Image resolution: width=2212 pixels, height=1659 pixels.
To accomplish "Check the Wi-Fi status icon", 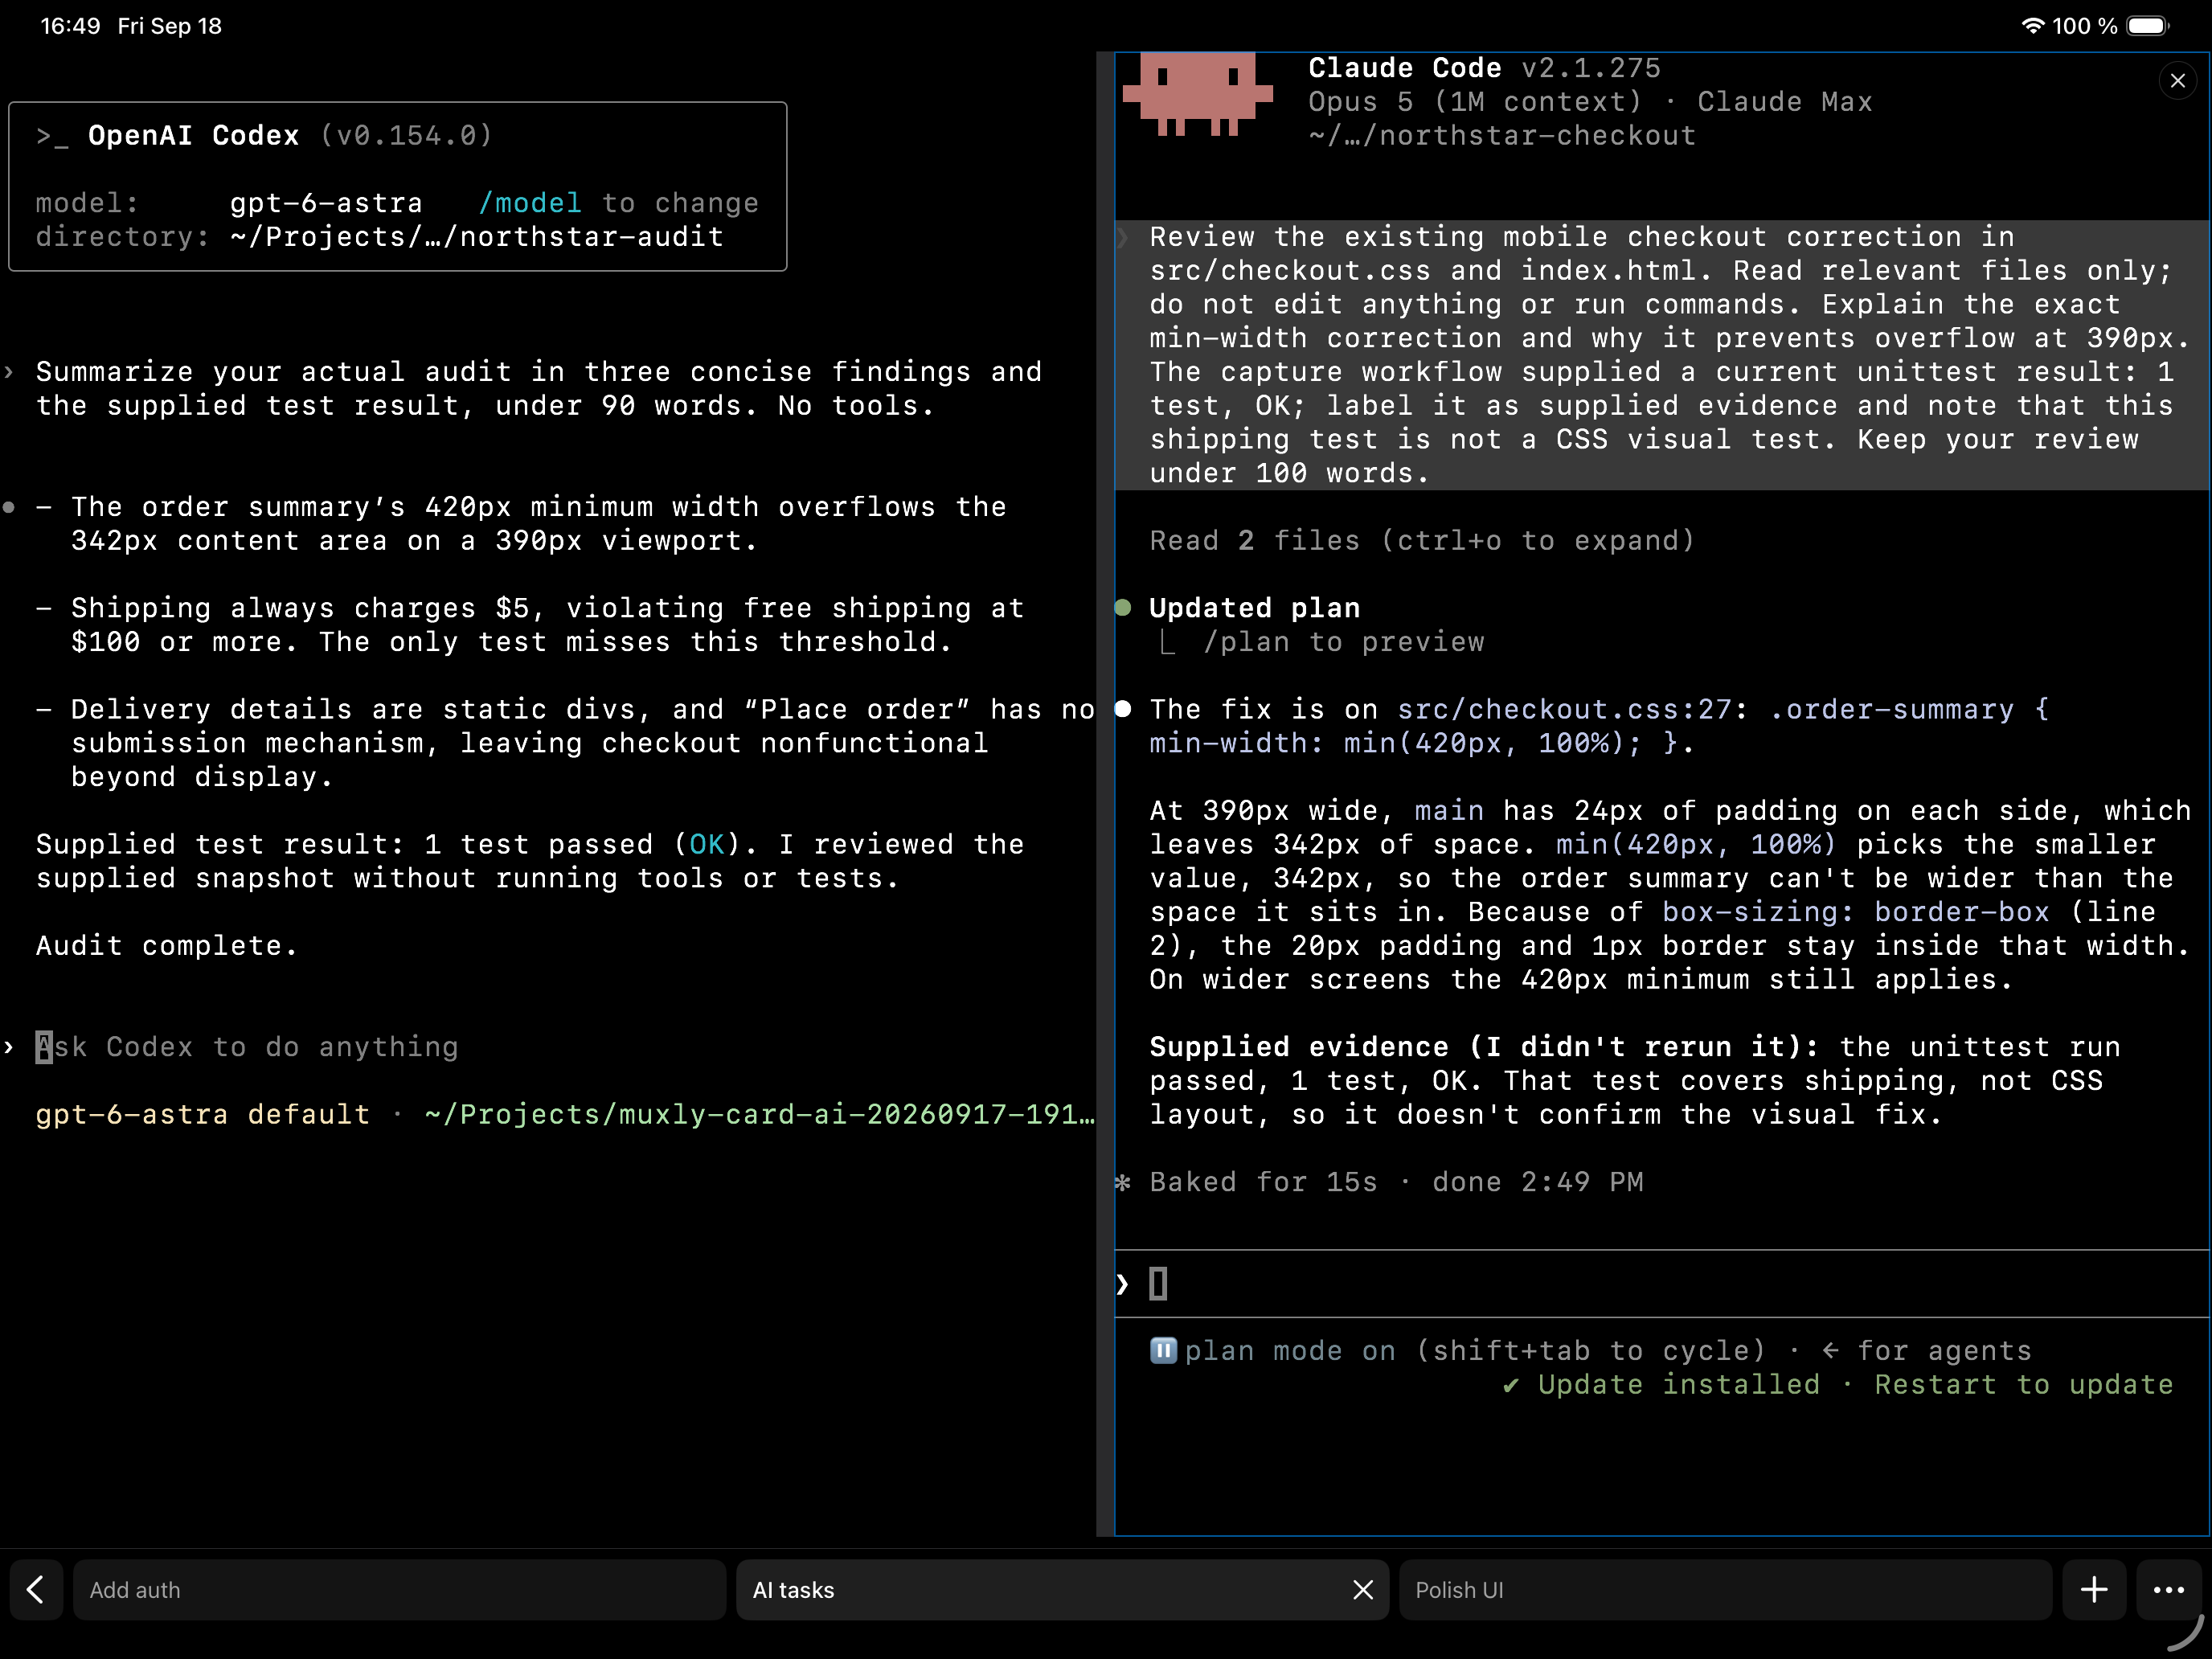I will (2032, 26).
